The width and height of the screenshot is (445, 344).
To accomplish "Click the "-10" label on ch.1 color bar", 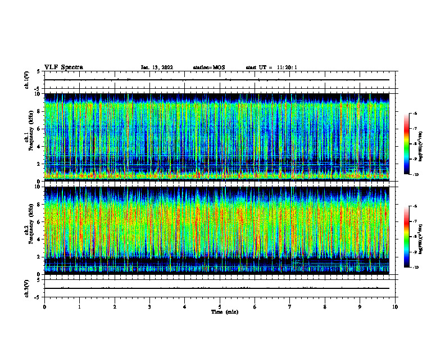I will click(x=415, y=175).
